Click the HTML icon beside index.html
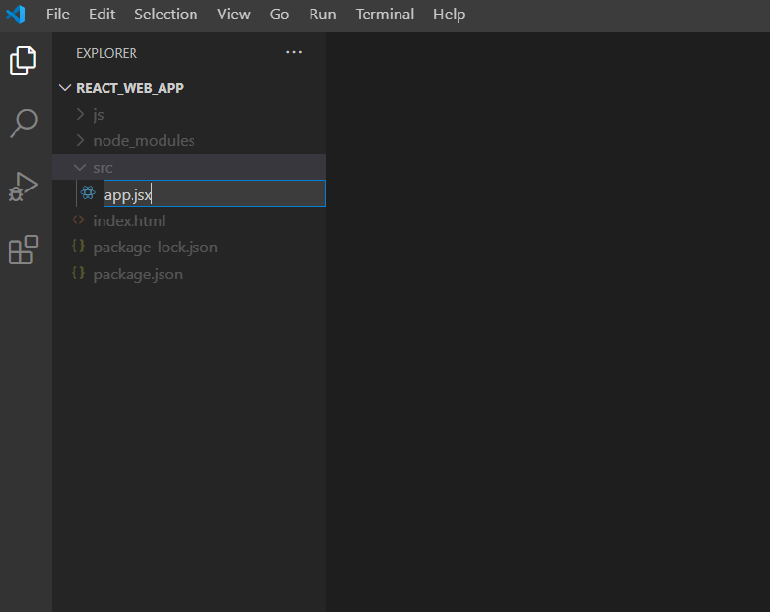 tap(78, 219)
